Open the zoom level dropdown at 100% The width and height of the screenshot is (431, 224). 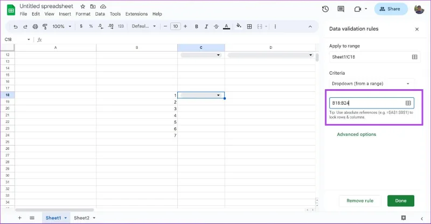click(62, 26)
